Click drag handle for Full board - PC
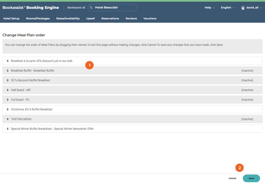Screen dimensions: 265x183 (8, 99)
